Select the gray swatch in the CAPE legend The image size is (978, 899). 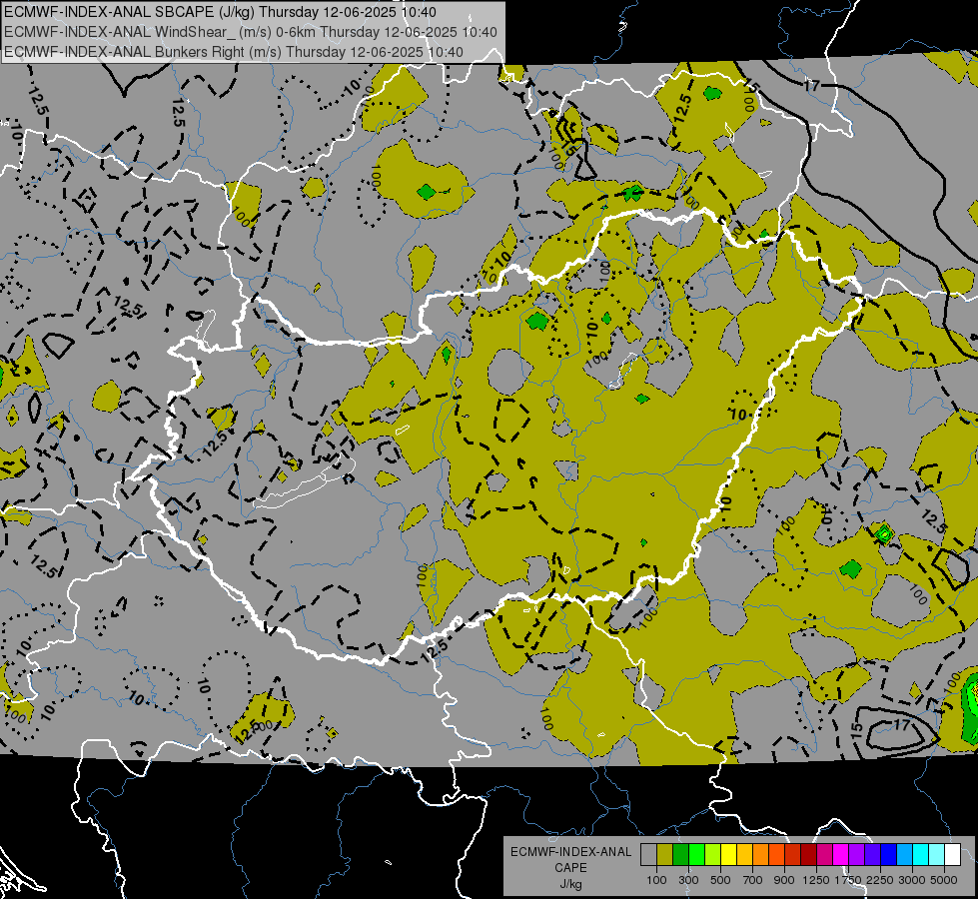pyautogui.click(x=648, y=854)
